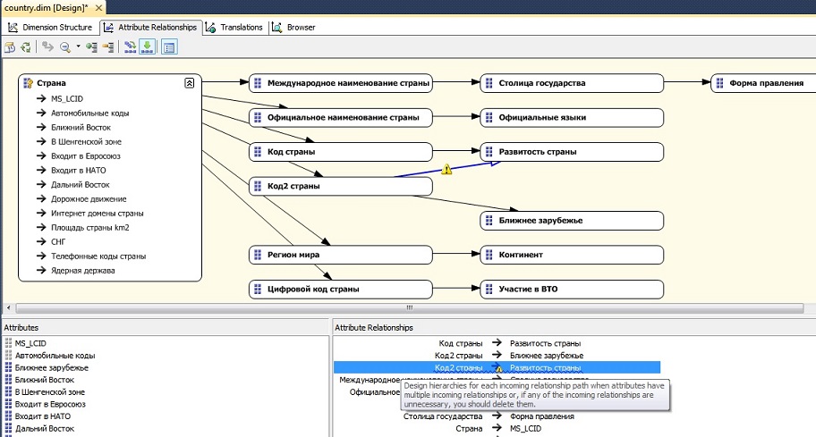Select the Код2 страны → Ближнее зарубежье relationship row
Viewport: 816px width, 437px height.
coord(497,356)
